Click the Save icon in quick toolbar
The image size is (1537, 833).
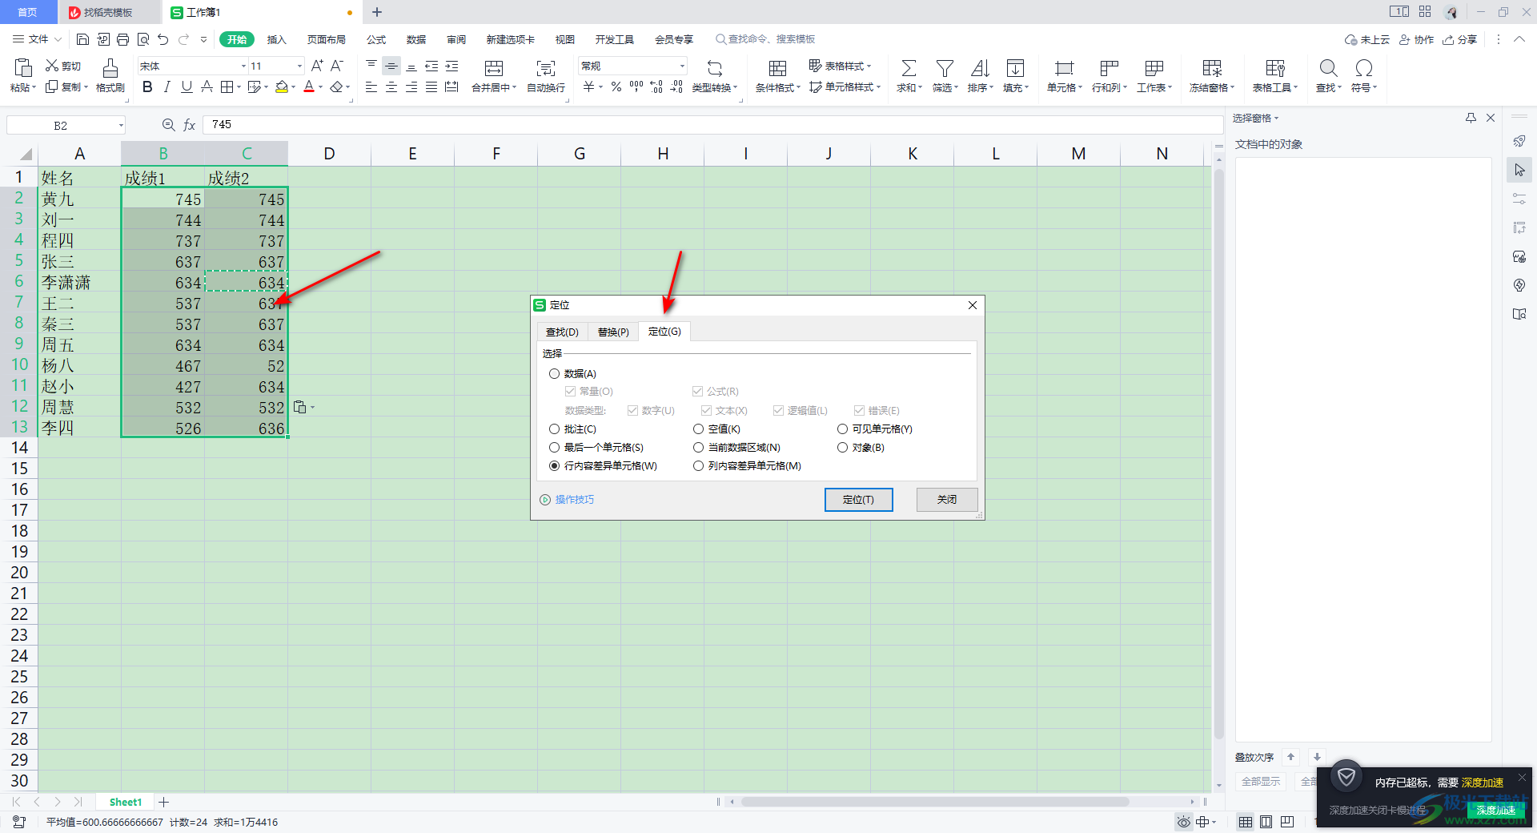(82, 39)
